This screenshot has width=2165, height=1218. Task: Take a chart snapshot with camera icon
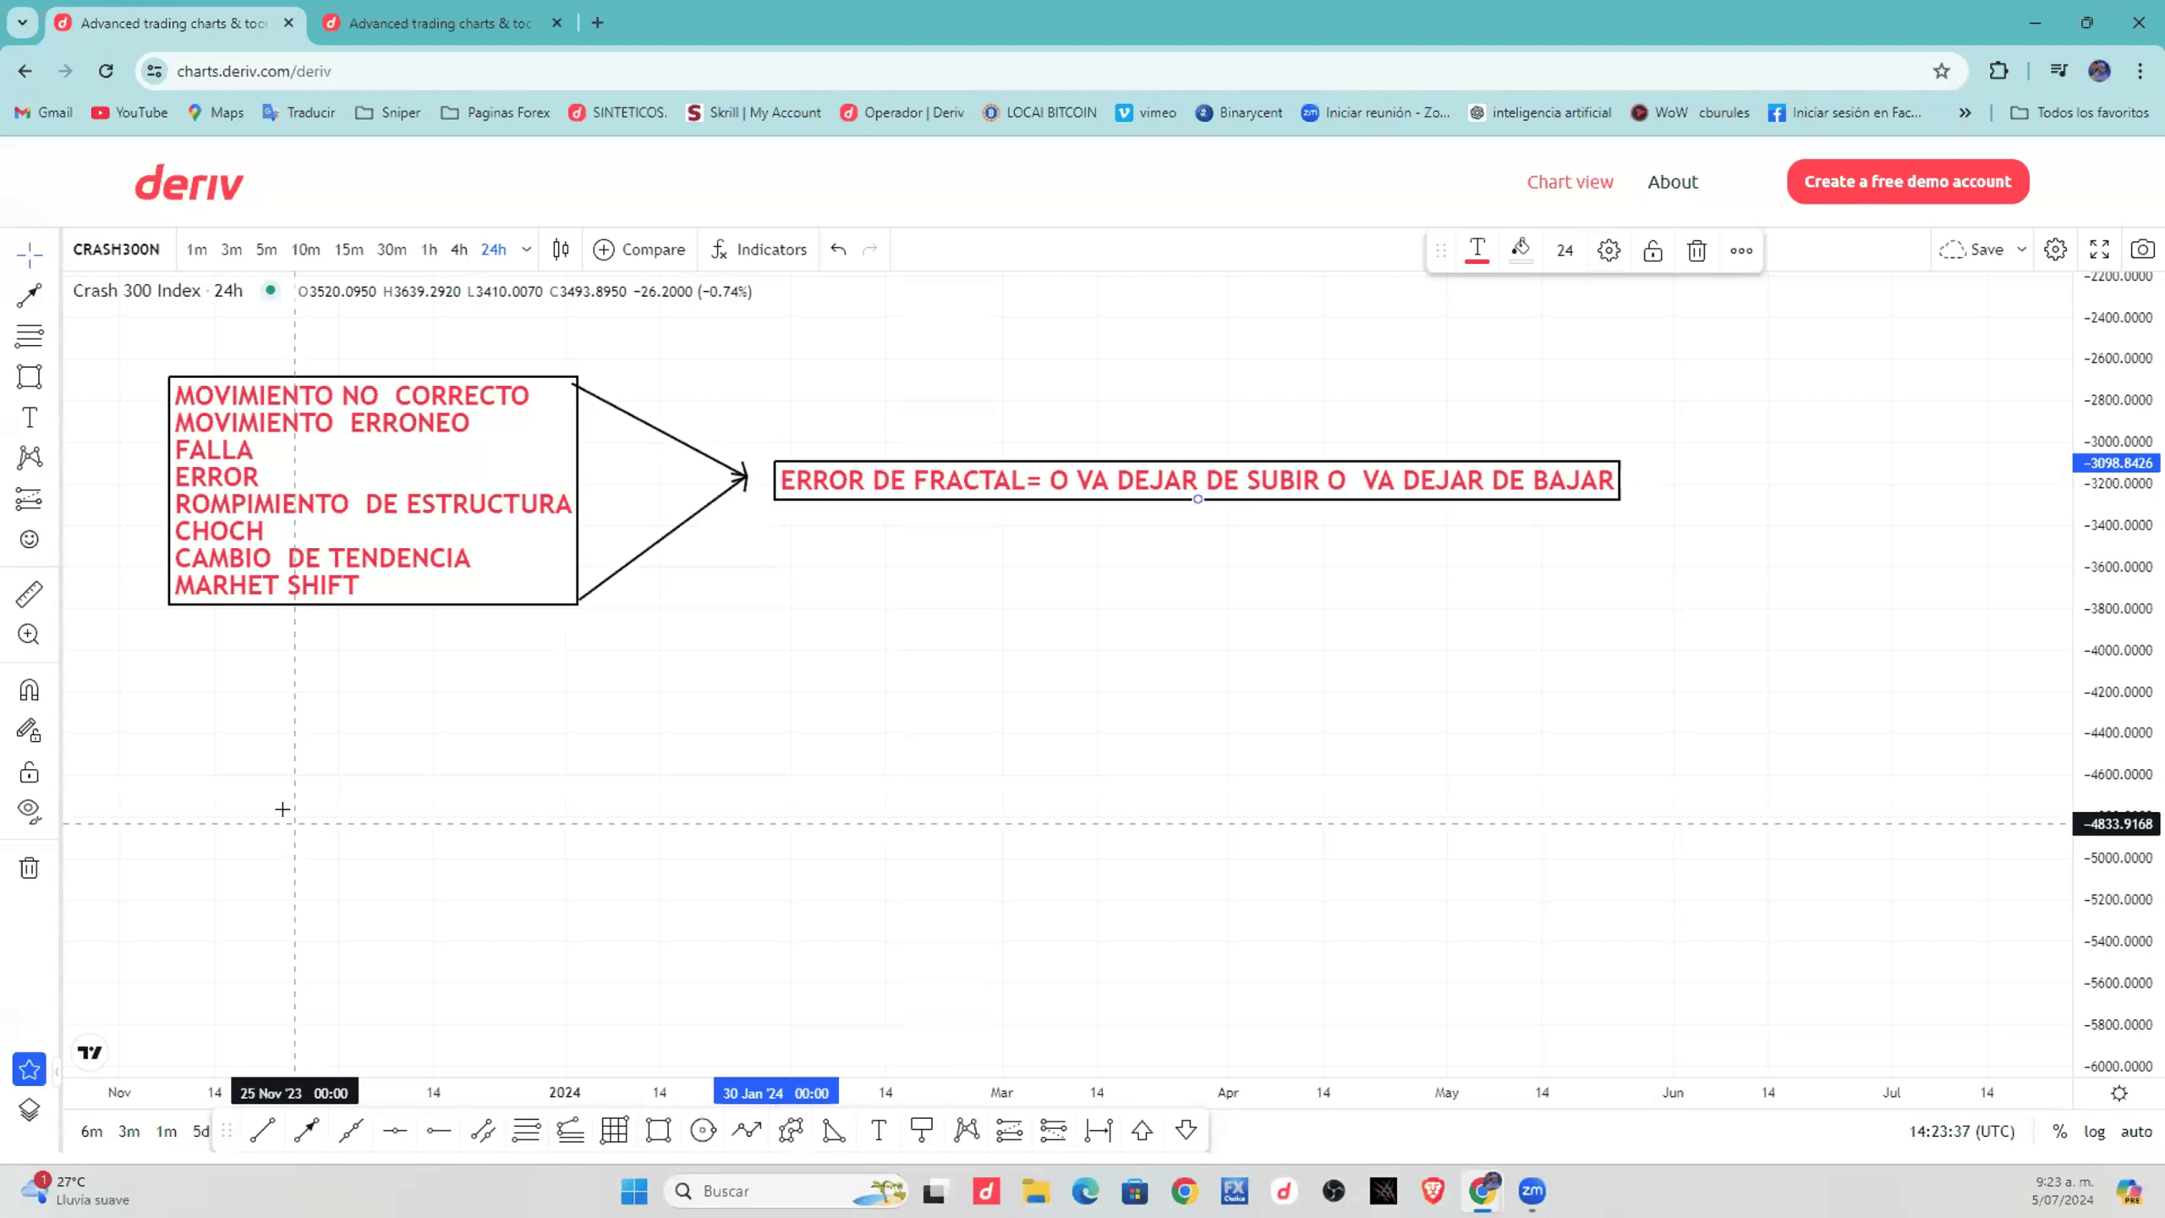[2142, 250]
